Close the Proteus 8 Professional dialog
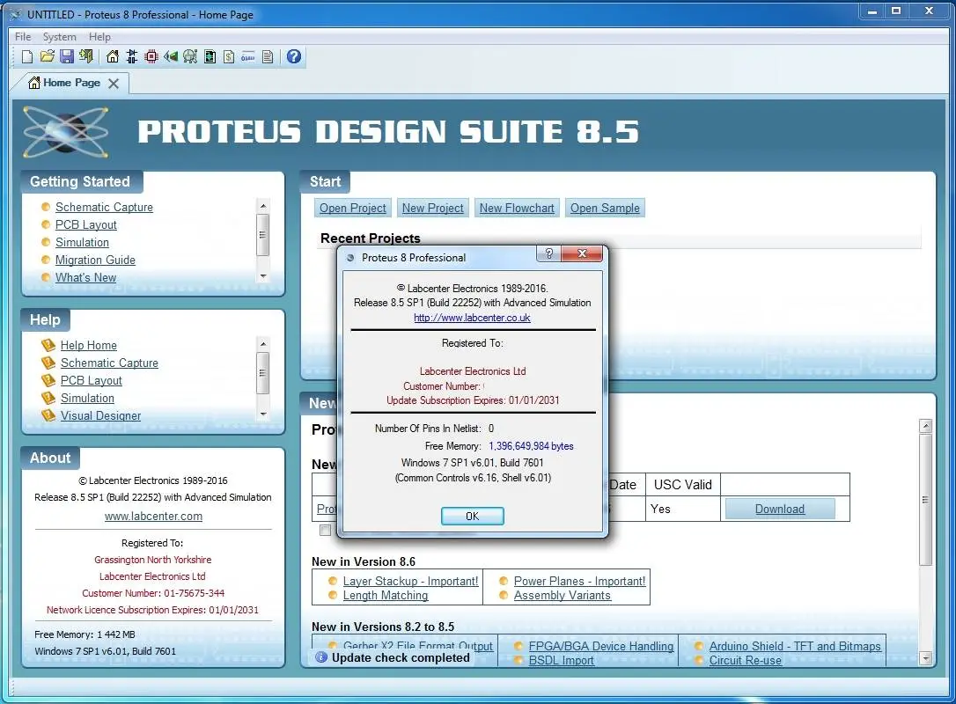Screen dimensions: 956x704 coord(582,253)
